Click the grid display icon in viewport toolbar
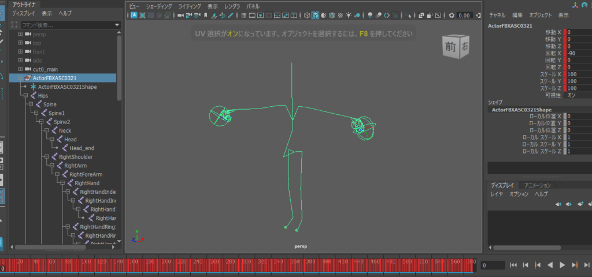 click(243, 16)
